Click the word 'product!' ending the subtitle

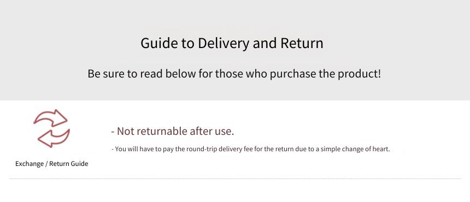click(360, 74)
